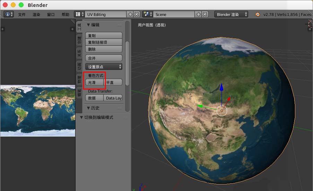This screenshot has width=313, height=191.
Task: Set shading to 平直 (flat)
Action: pyautogui.click(x=113, y=82)
